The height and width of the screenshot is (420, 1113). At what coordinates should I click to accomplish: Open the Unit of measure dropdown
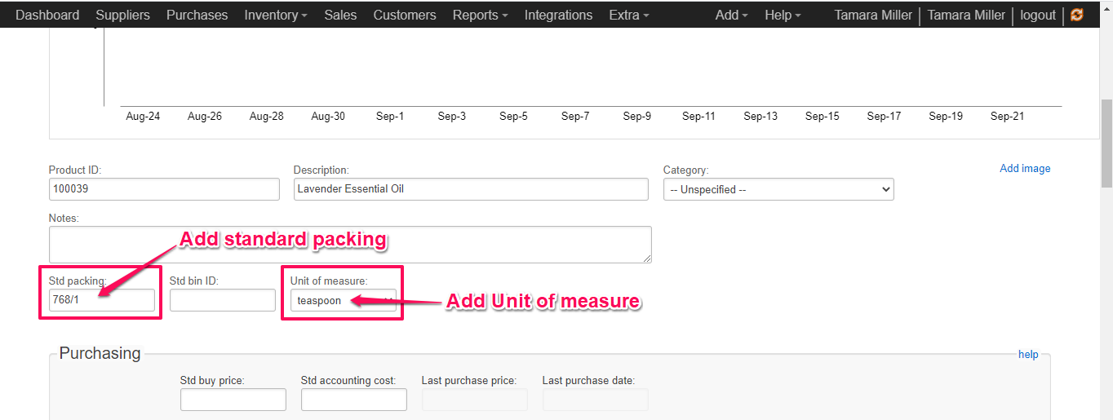pos(344,300)
